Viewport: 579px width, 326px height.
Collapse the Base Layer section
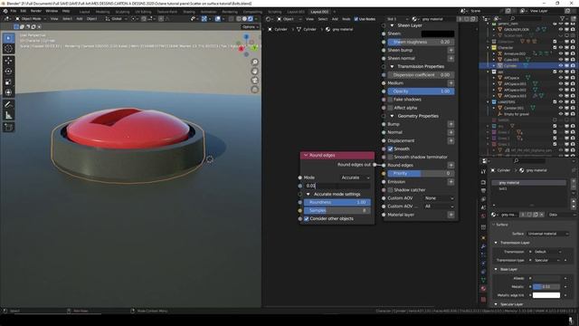(x=496, y=270)
